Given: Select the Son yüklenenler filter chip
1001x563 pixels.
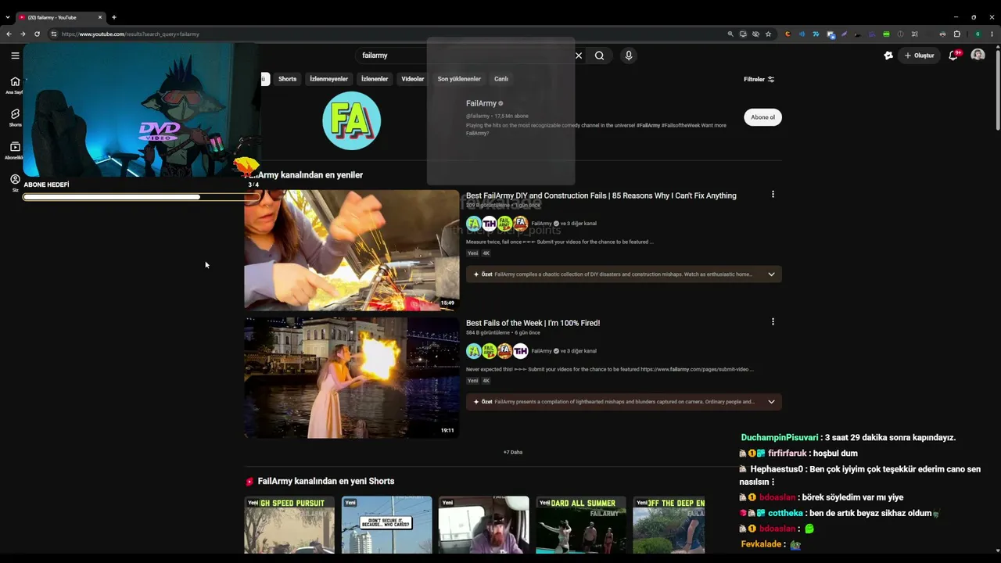Looking at the screenshot, I should click(459, 79).
